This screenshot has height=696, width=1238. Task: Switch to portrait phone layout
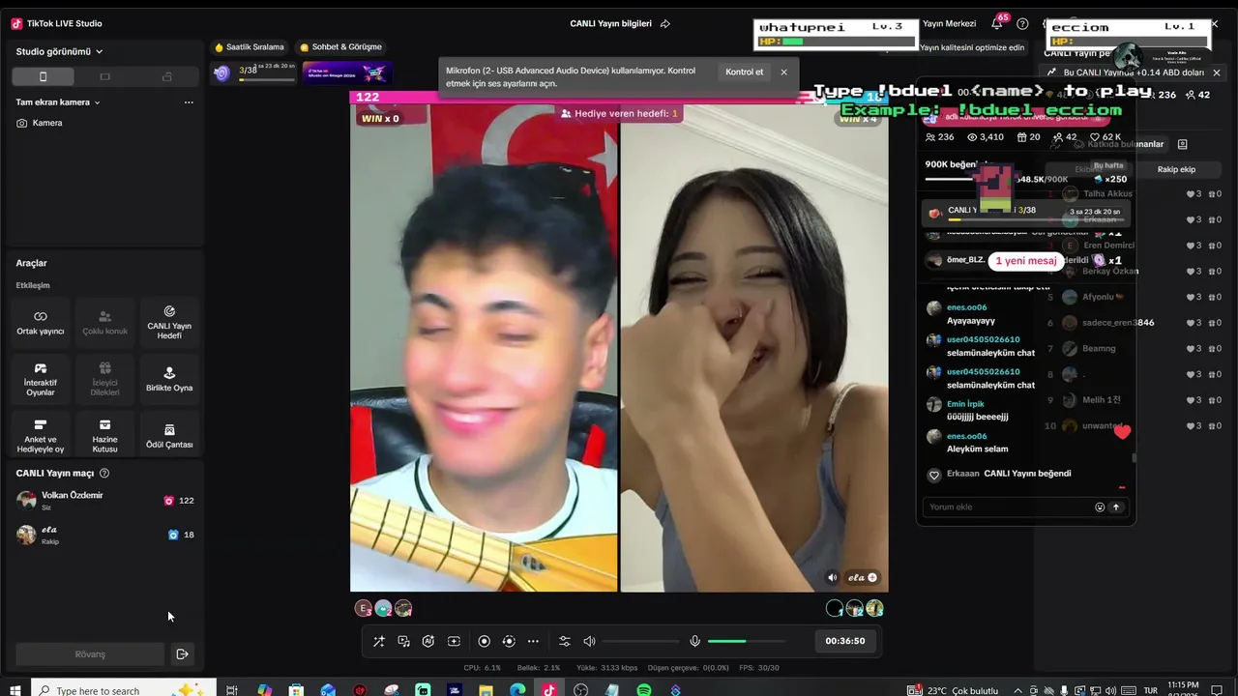(43, 76)
